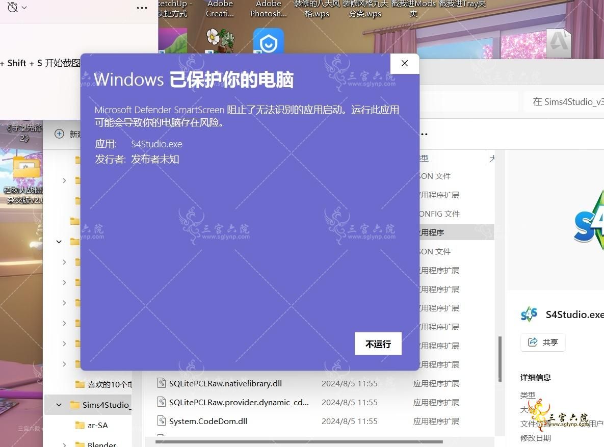Image resolution: width=604 pixels, height=447 pixels.
Task: Open the Adobe Creative Cloud desktop shortcut
Action: point(220,9)
